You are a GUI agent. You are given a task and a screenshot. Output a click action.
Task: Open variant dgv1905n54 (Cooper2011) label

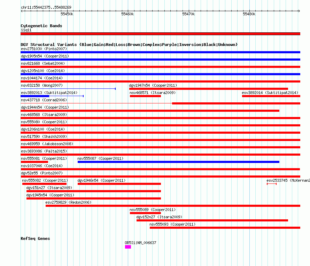(x=45, y=56)
